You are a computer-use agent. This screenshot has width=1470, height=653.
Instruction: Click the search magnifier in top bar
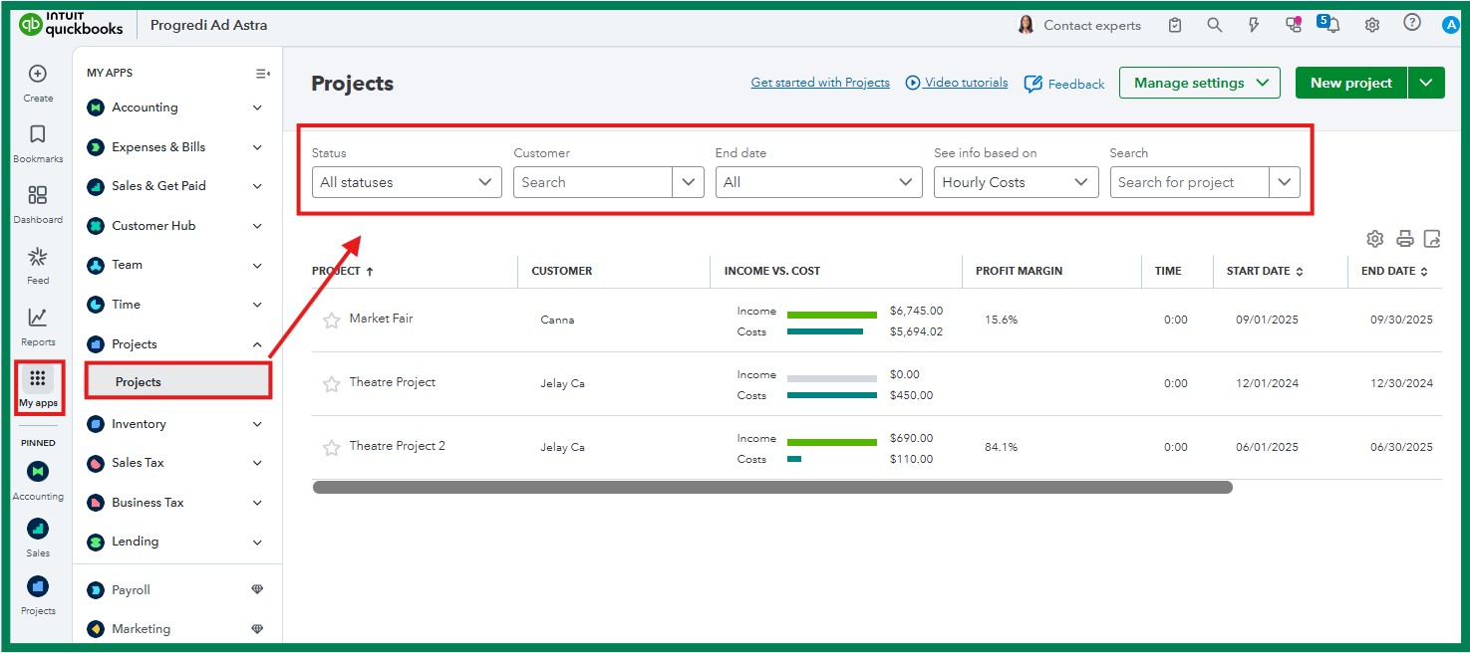(1214, 26)
